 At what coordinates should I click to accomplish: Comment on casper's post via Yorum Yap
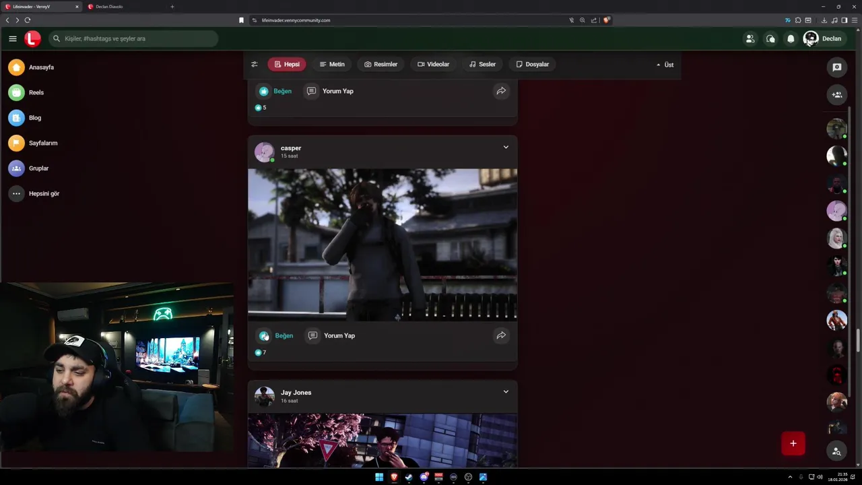(331, 335)
